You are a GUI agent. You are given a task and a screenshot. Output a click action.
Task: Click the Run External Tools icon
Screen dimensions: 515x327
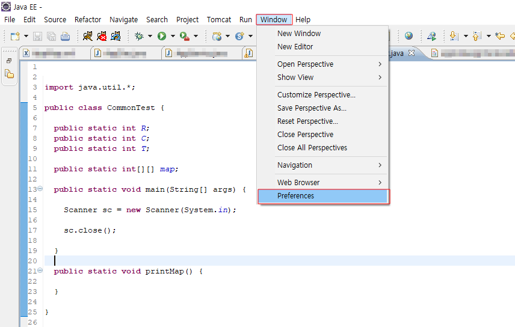(x=185, y=36)
